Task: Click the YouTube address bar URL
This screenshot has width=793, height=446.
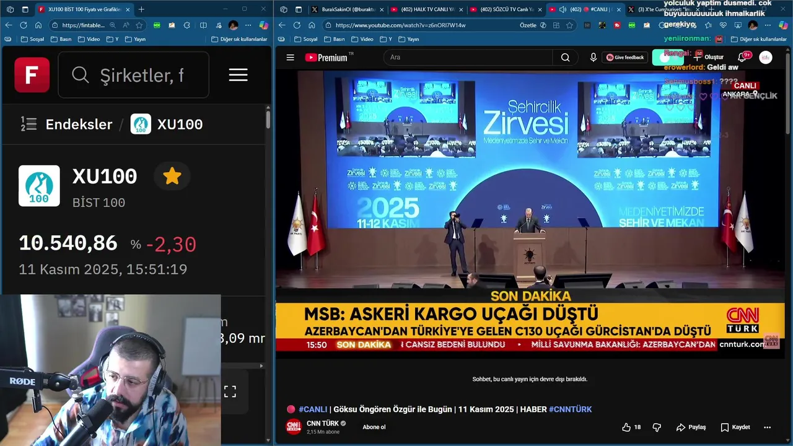Action: (x=400, y=25)
